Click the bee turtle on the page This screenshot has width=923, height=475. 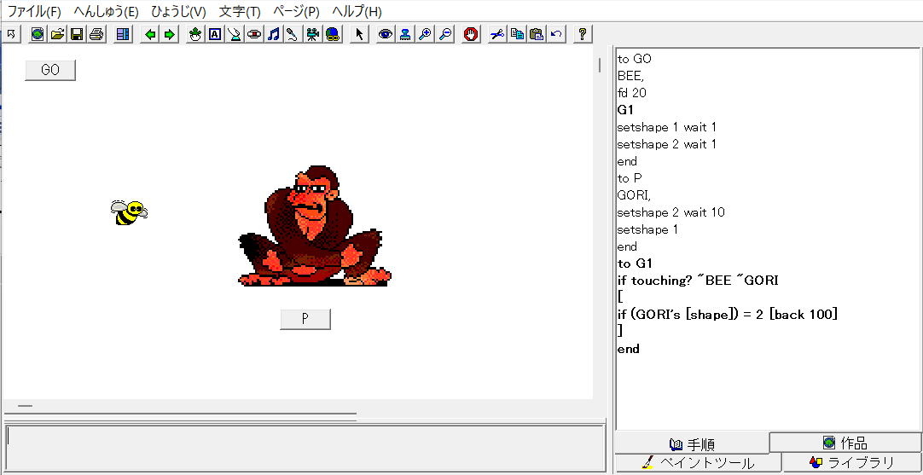coord(129,212)
